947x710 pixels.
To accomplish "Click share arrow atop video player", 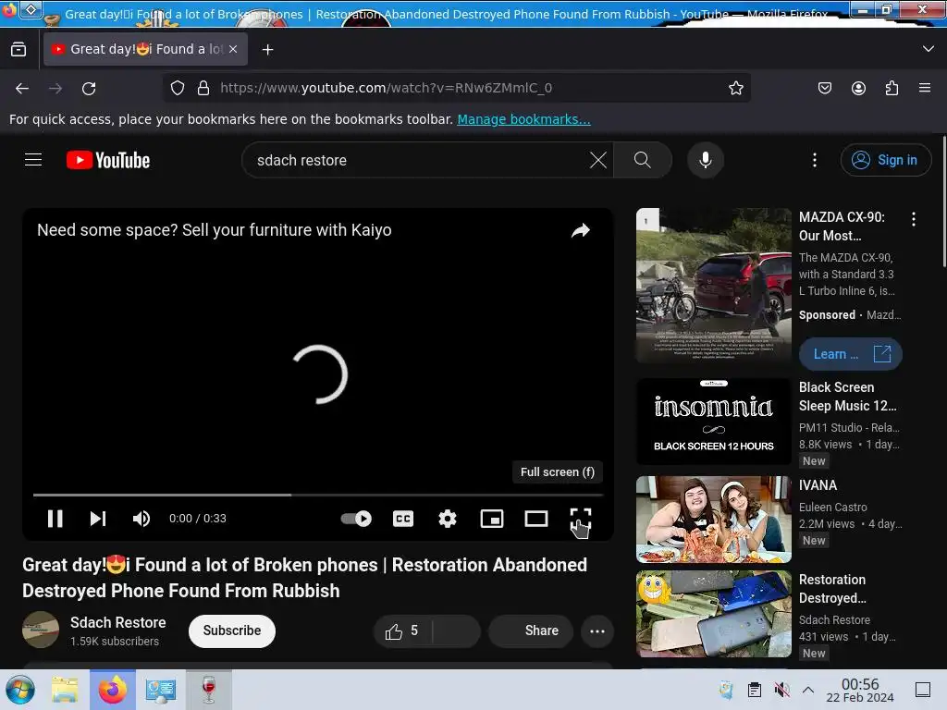I will (x=581, y=230).
